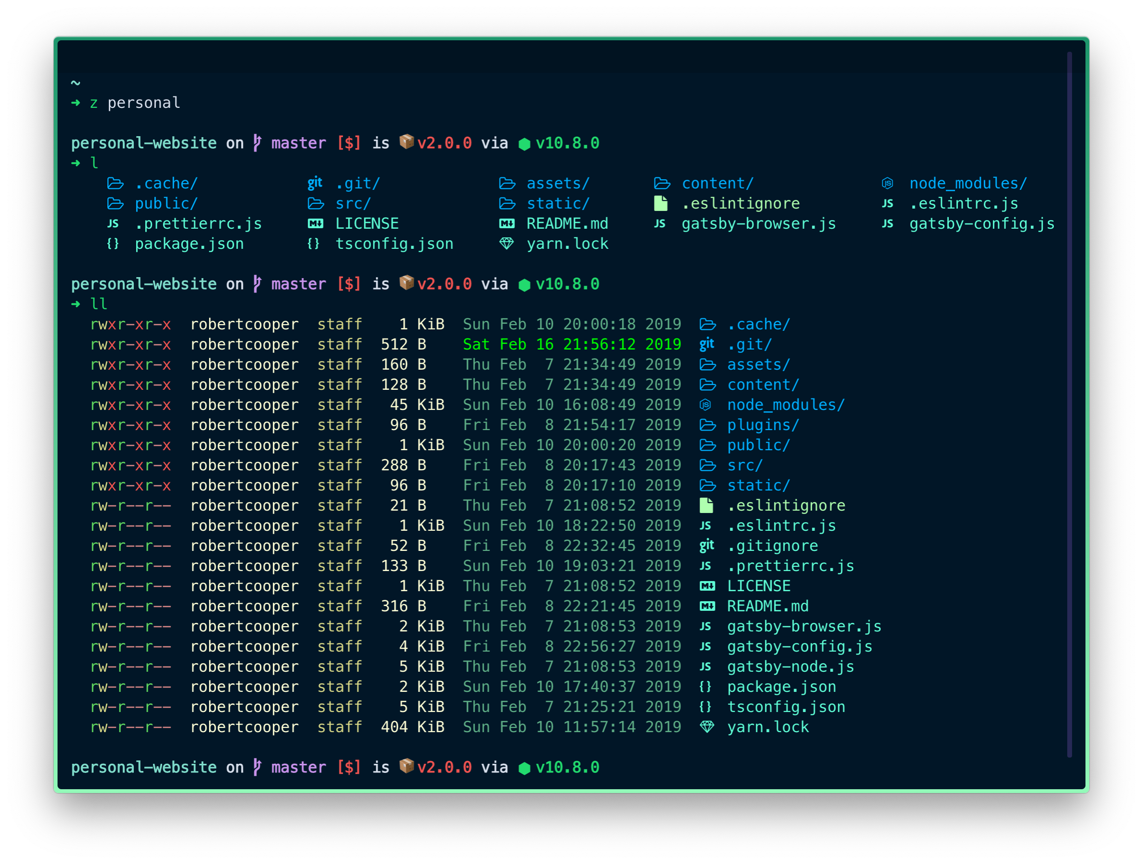Select the git icon next to .git/
This screenshot has width=1143, height=864.
coord(314,183)
